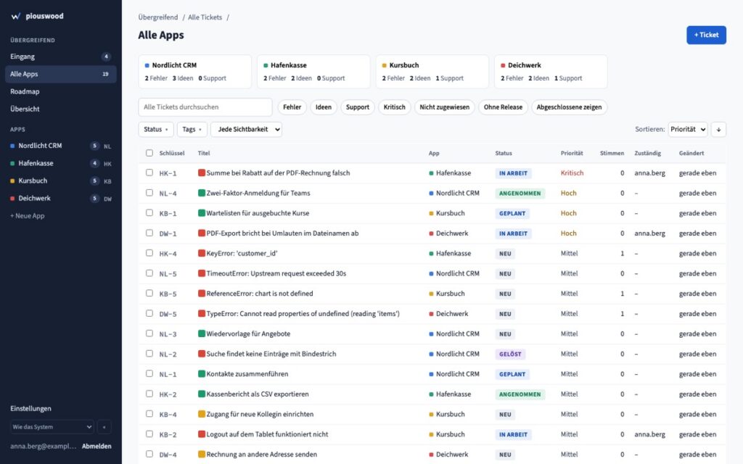
Task: Click the red icon of KB-2 Logout
Action: 202,434
